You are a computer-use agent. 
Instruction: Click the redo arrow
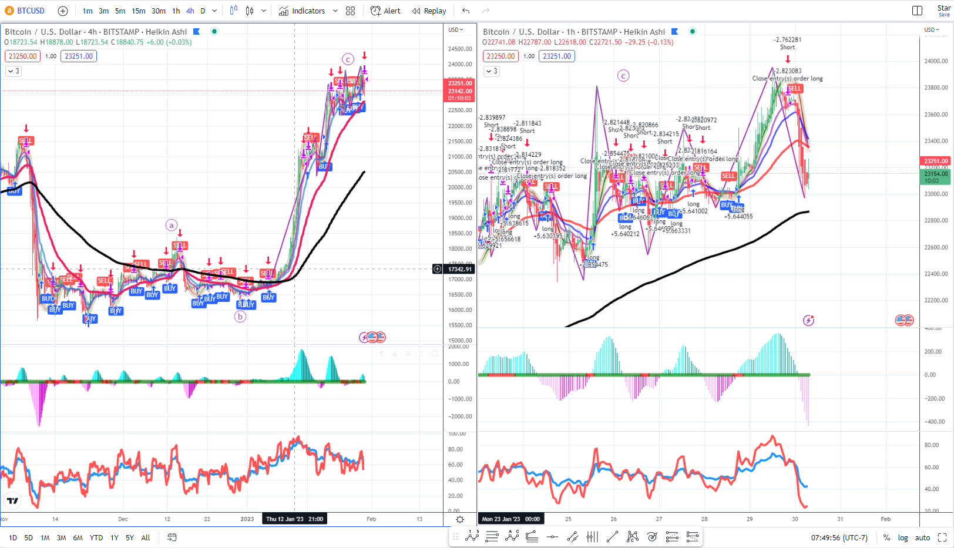(x=486, y=11)
